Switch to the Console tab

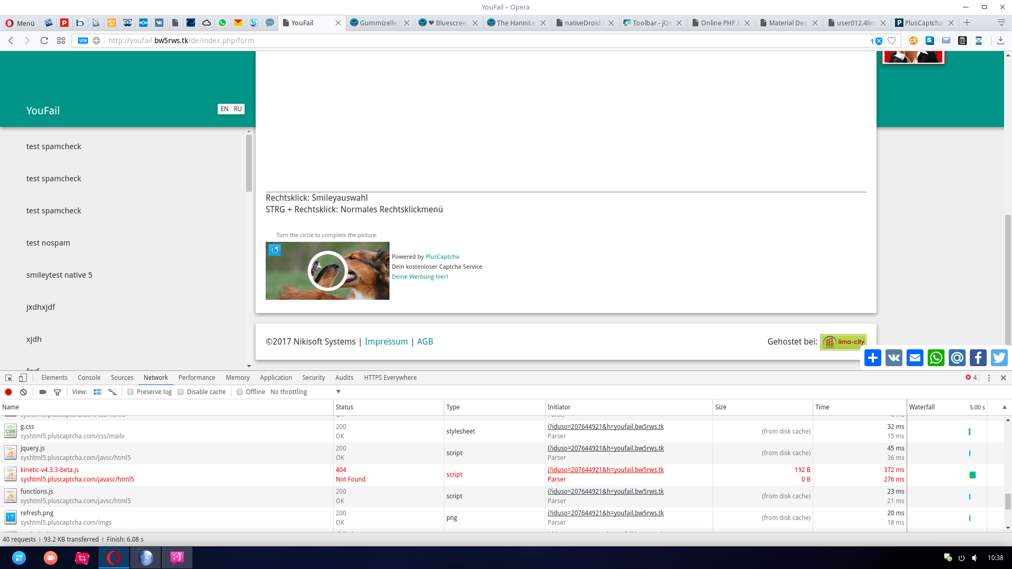click(x=89, y=378)
